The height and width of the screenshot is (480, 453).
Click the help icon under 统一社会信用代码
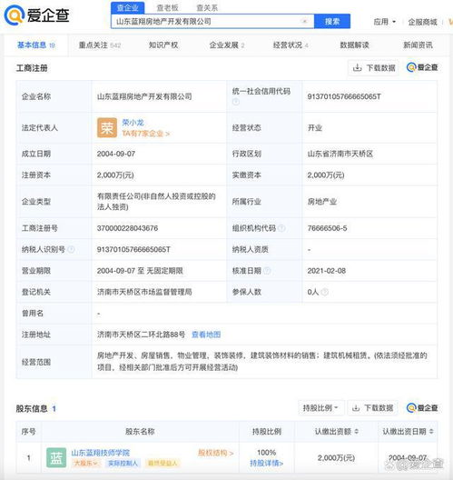[x=236, y=102]
